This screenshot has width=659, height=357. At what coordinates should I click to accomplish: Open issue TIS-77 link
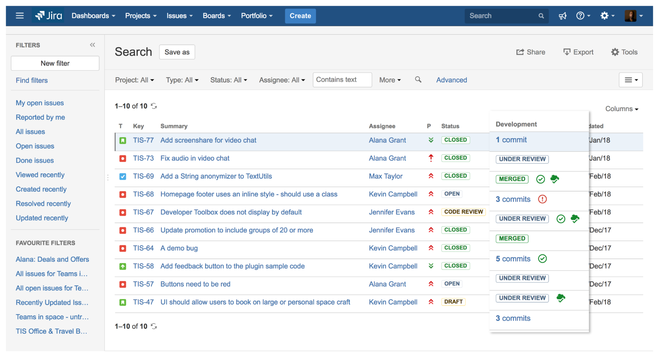coord(143,140)
